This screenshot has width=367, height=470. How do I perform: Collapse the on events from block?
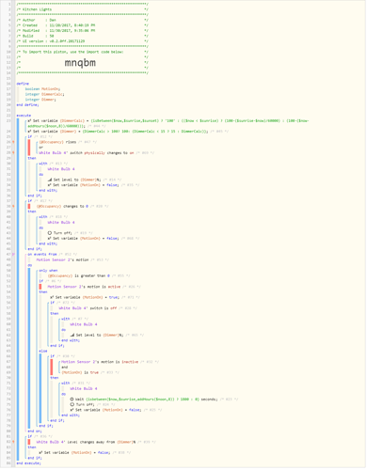pos(42,255)
